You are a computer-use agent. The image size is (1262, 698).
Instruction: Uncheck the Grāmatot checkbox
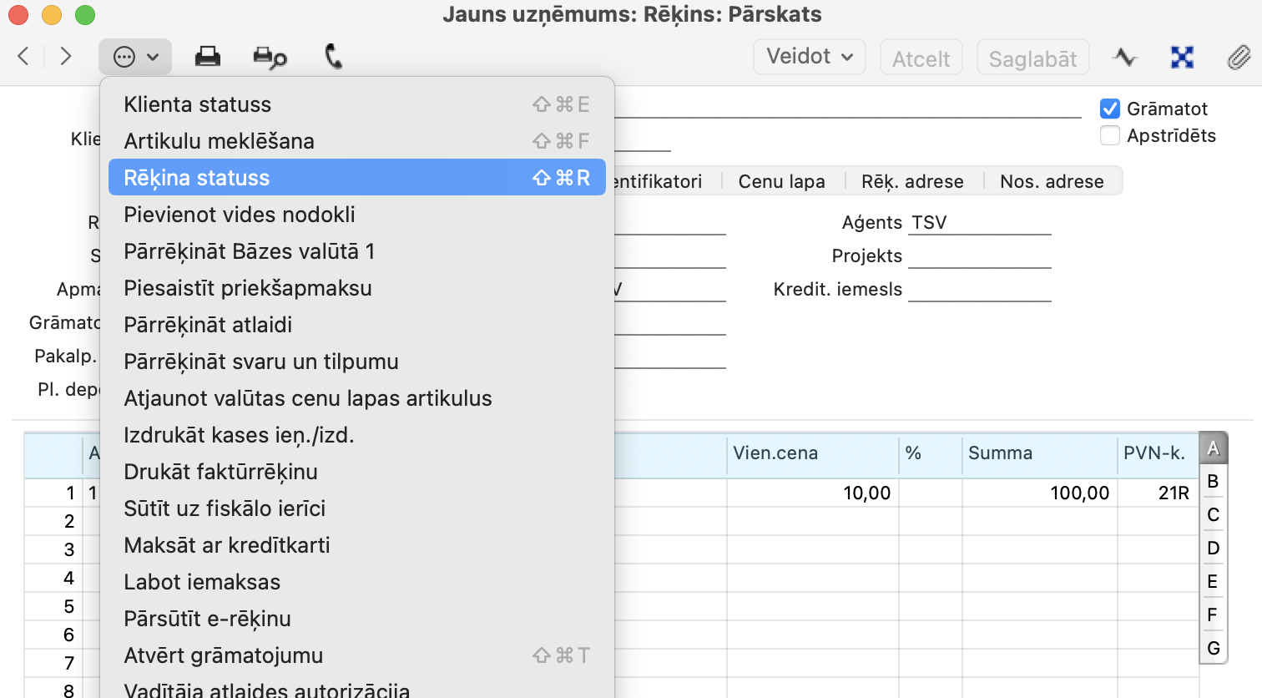coord(1109,109)
